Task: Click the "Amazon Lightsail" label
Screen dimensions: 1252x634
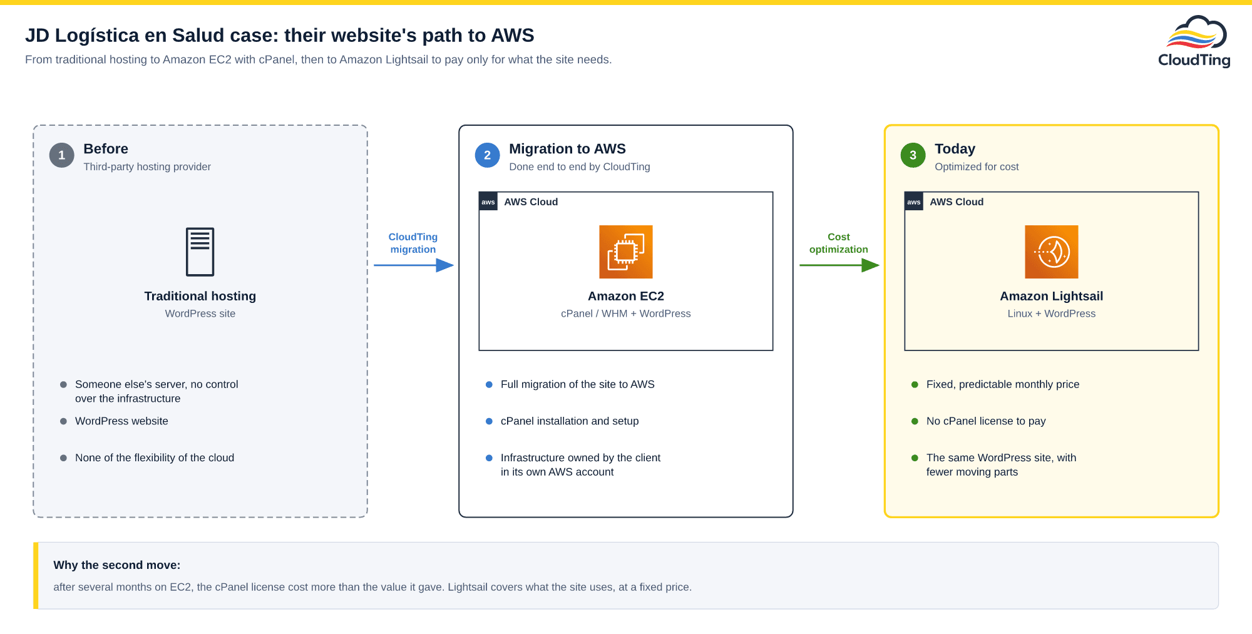Action: [x=1052, y=296]
